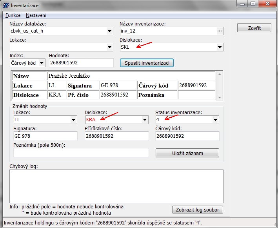Image resolution: width=278 pixels, height=228 pixels.
Task: Open the Nastavení menu
Action: point(36,15)
